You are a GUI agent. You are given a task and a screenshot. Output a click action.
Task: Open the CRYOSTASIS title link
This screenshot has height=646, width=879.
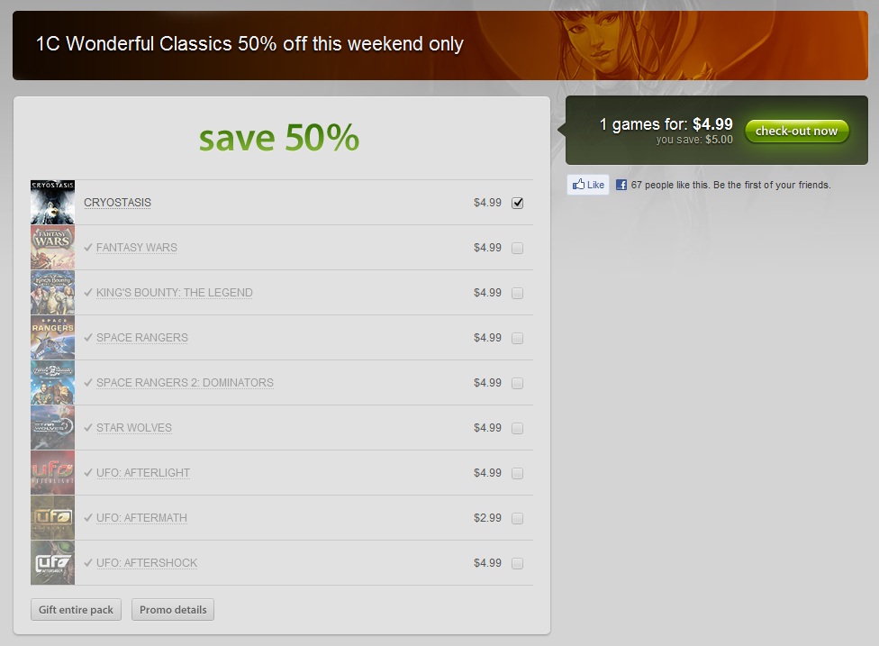coord(117,203)
